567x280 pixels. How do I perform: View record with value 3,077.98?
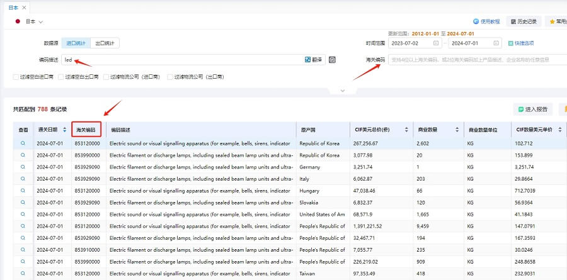(23, 155)
